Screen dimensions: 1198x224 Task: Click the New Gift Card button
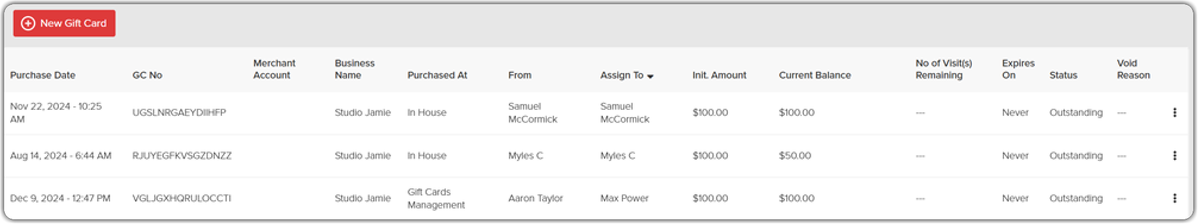point(64,23)
